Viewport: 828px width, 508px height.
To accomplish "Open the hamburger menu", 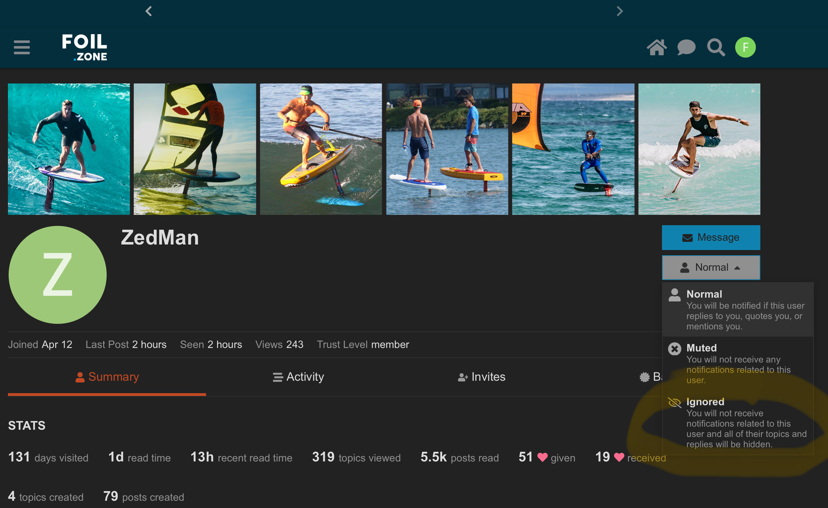I will point(22,47).
